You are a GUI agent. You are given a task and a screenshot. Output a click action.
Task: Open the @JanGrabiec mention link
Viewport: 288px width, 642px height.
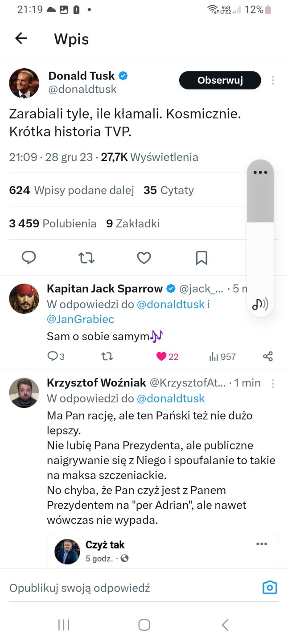click(80, 319)
